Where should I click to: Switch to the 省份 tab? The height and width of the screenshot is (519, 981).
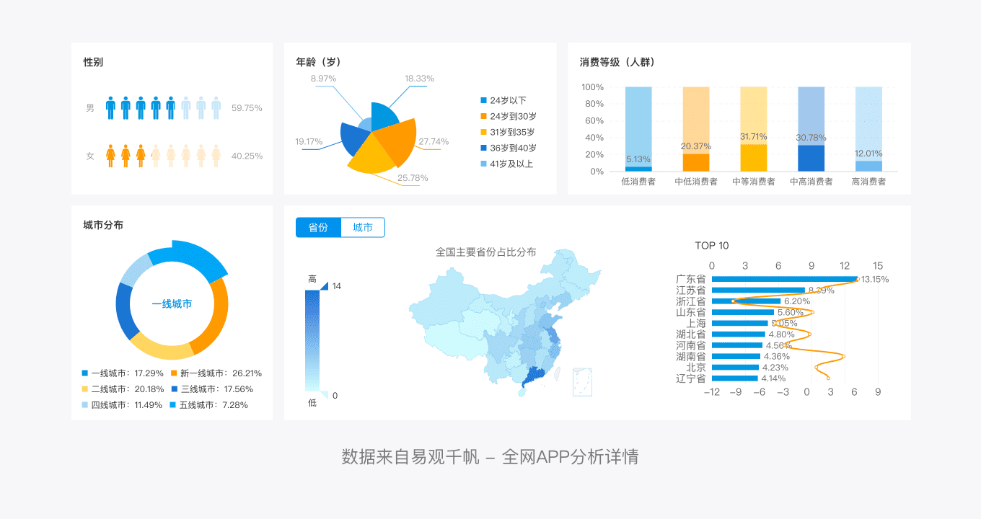pos(318,227)
